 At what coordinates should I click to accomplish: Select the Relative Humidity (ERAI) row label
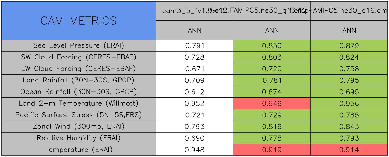(x=79, y=138)
